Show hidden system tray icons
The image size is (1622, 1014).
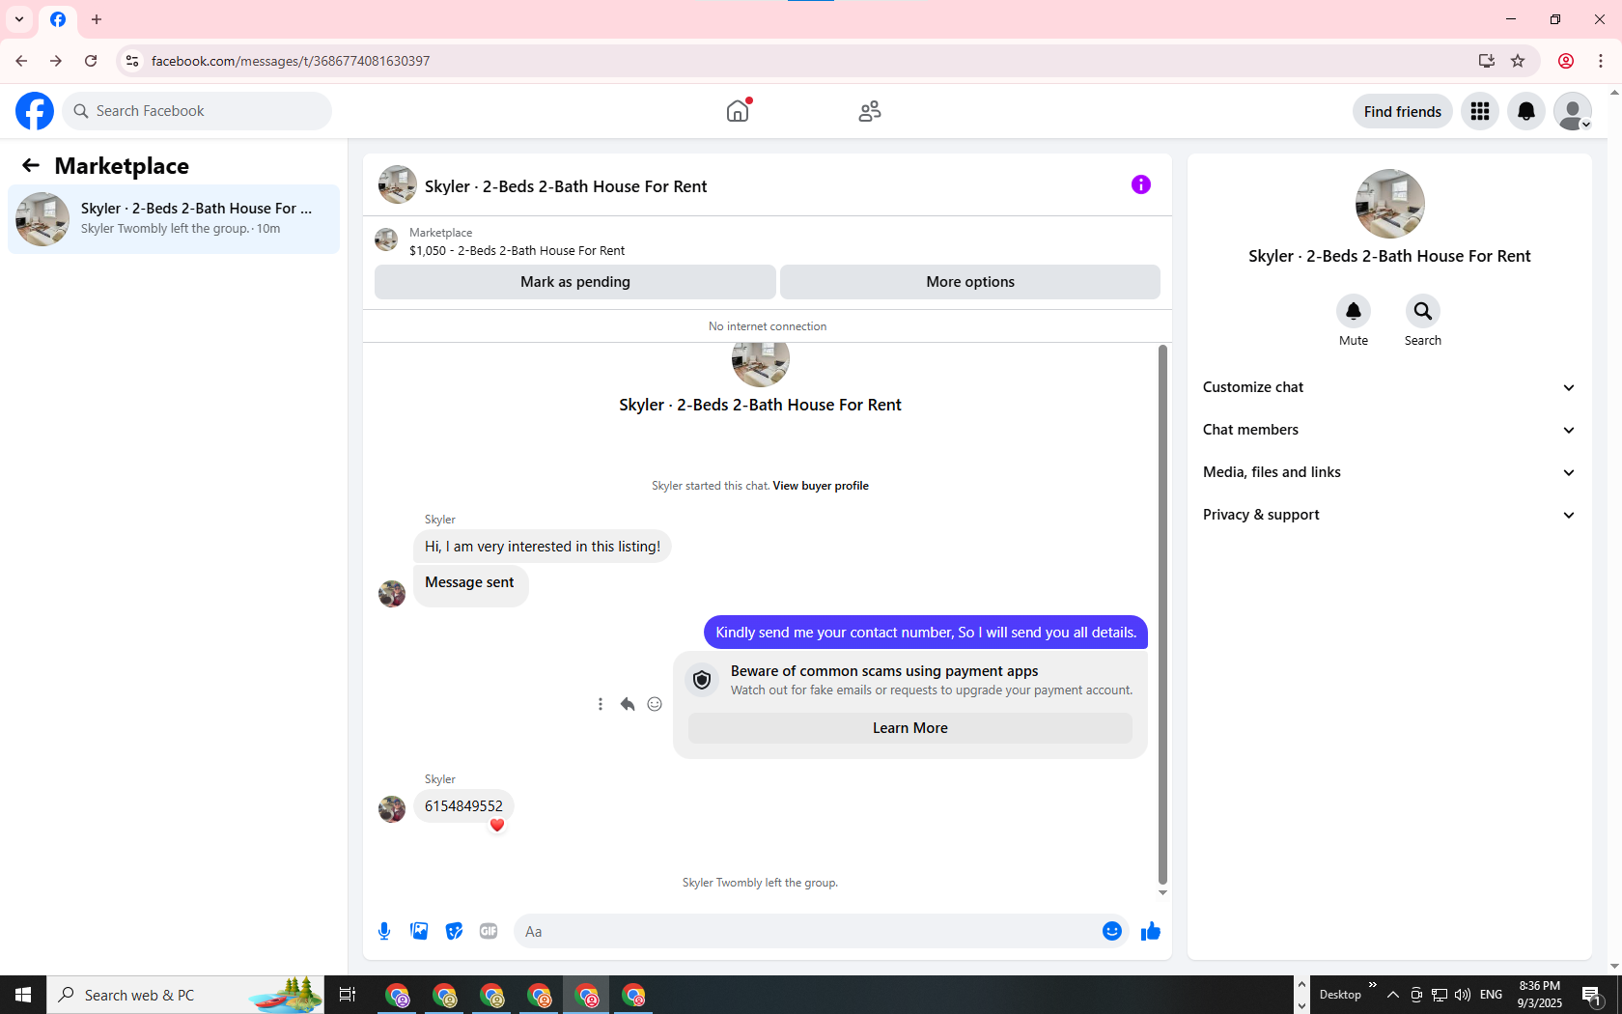click(1393, 995)
